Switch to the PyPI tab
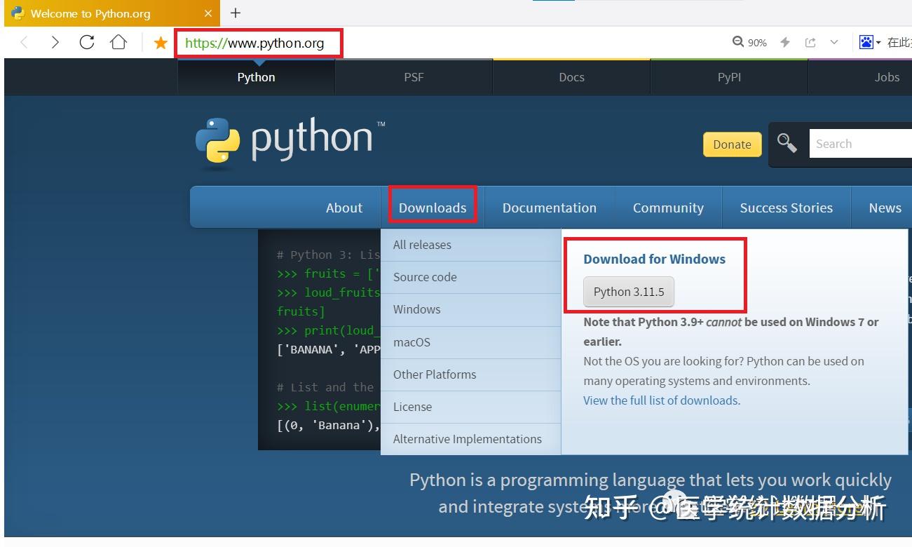The width and height of the screenshot is (912, 547). coord(729,77)
